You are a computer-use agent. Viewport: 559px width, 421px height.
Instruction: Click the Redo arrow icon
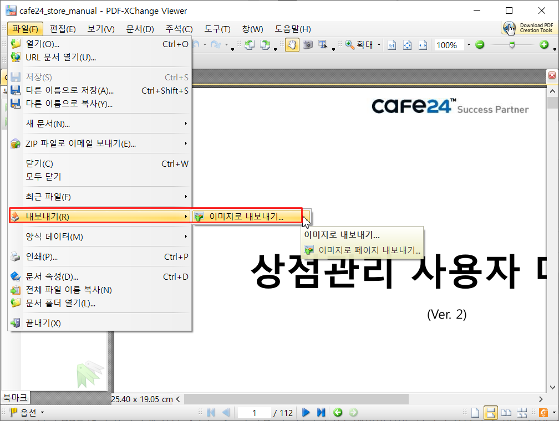tap(215, 44)
